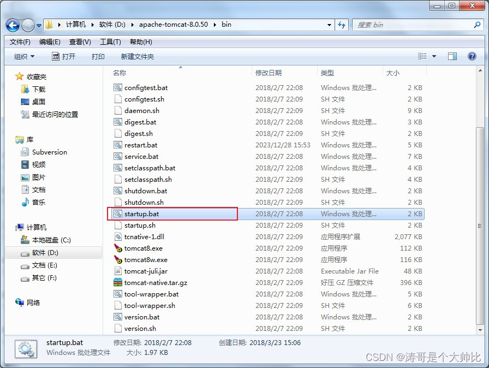Toggle the preview pane icon
Screen dimensions: 489x368
452,56
